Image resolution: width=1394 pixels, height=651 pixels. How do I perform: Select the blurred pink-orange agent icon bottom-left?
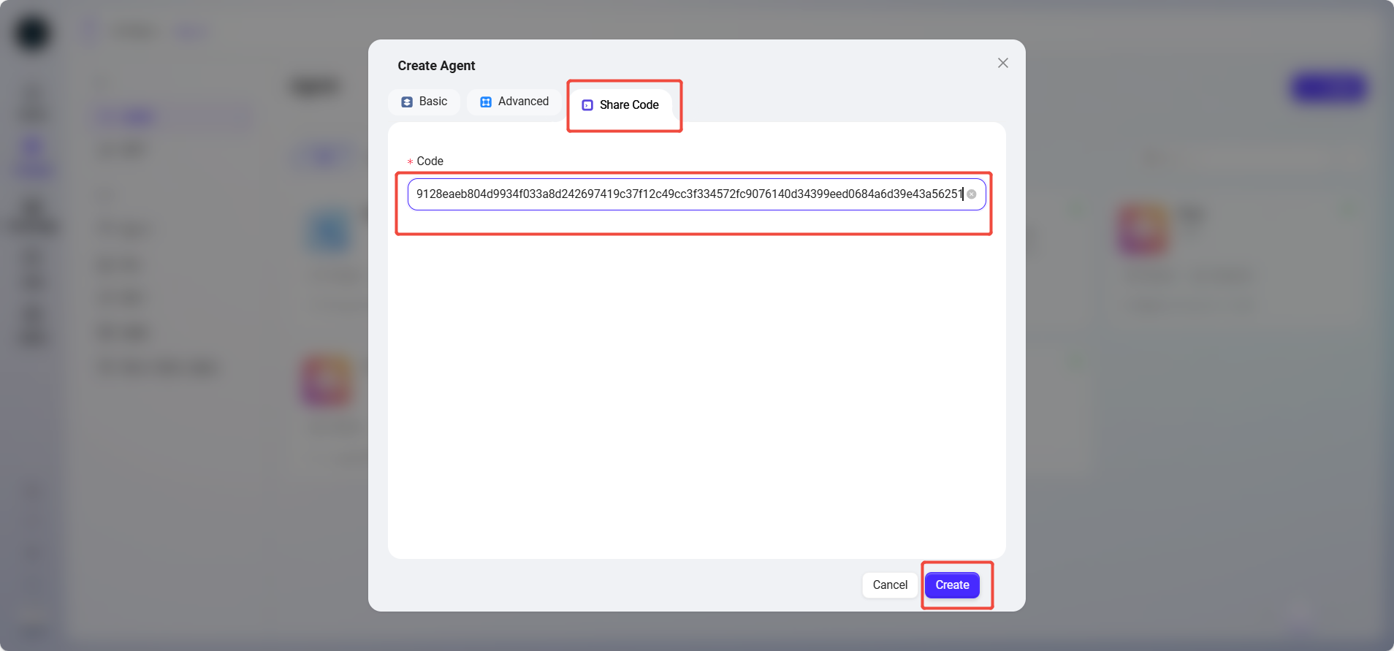(327, 381)
